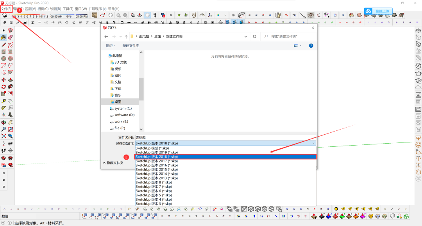Open the 帮助(H) menu
The width and height of the screenshot is (422, 226).
pyautogui.click(x=114, y=9)
